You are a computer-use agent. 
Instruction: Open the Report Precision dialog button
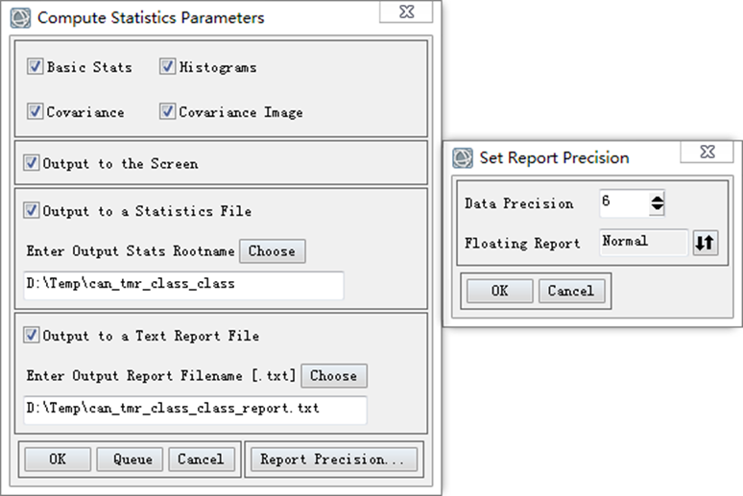click(332, 460)
